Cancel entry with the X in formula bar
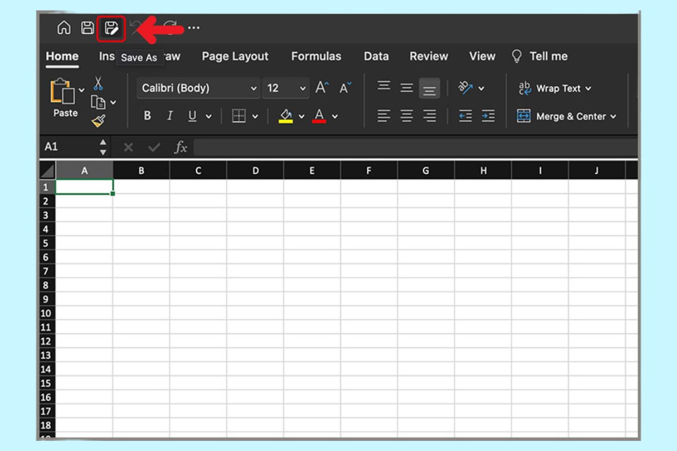The width and height of the screenshot is (677, 451). (129, 147)
